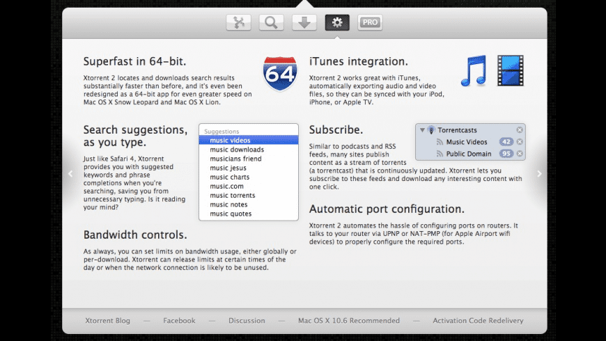Click the film strip video icon

pos(510,71)
